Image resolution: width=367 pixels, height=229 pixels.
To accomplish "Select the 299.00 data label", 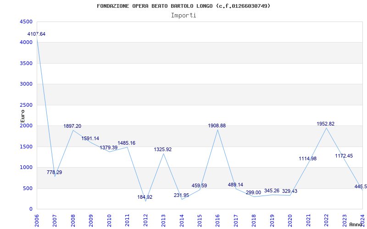I will pos(253,193).
